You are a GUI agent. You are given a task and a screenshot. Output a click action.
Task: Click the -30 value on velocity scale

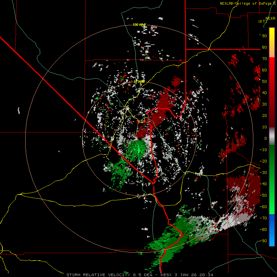tap(263, 173)
